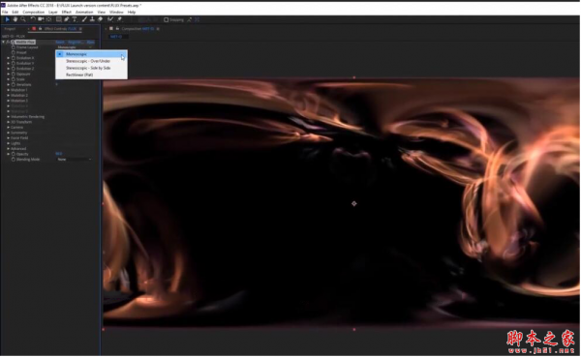The width and height of the screenshot is (581, 357).
Task: Select the Roto Brush tool
Action: [110, 19]
